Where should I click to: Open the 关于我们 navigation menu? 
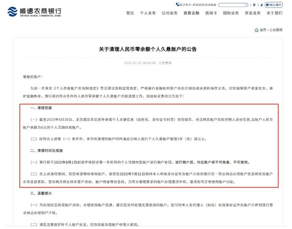coord(274,13)
